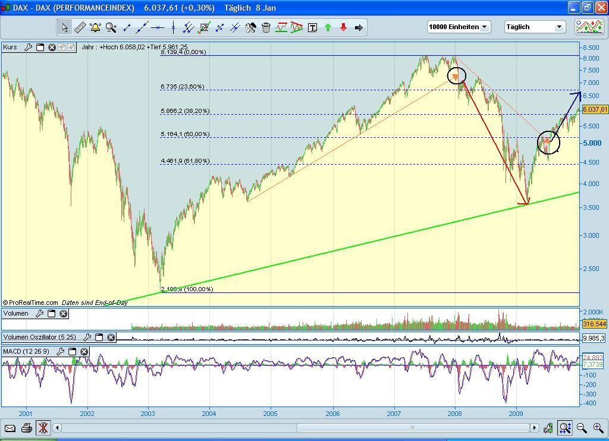Viewport: 609px width, 441px height.
Task: Close the Volumen Oszillator panel
Action: [x=111, y=337]
